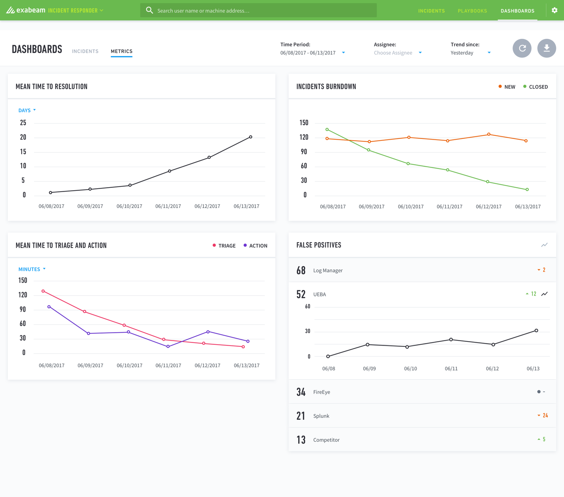Click the Log Manager down trend indicator

click(541, 270)
